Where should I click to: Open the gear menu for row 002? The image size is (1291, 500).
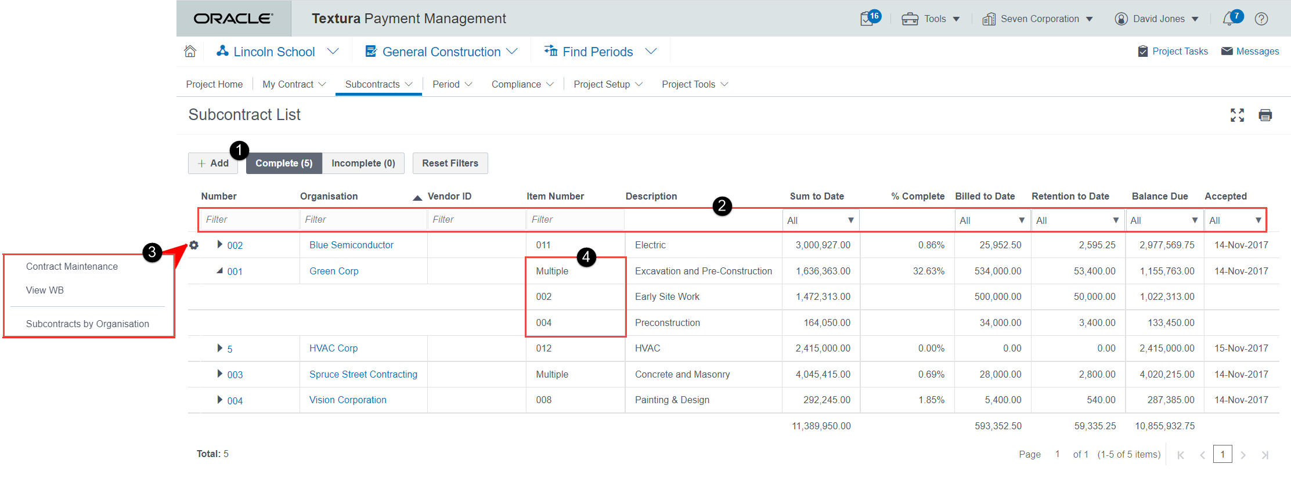point(194,245)
